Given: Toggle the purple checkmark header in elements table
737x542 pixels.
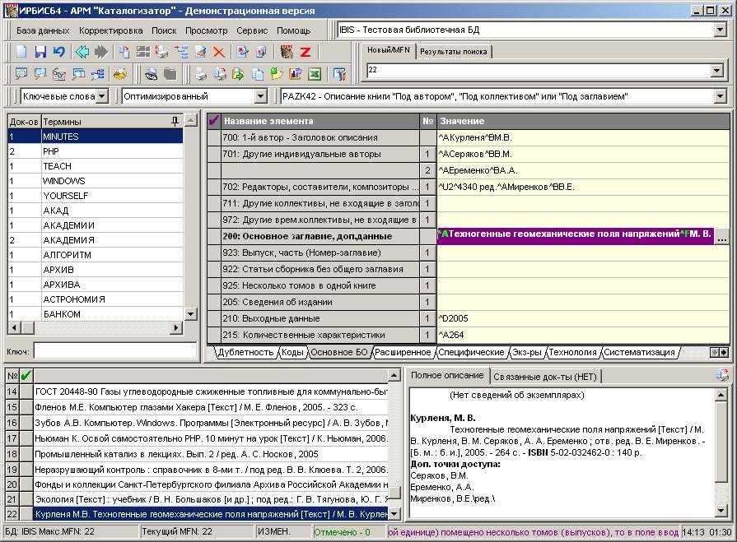Looking at the screenshot, I should (x=214, y=121).
